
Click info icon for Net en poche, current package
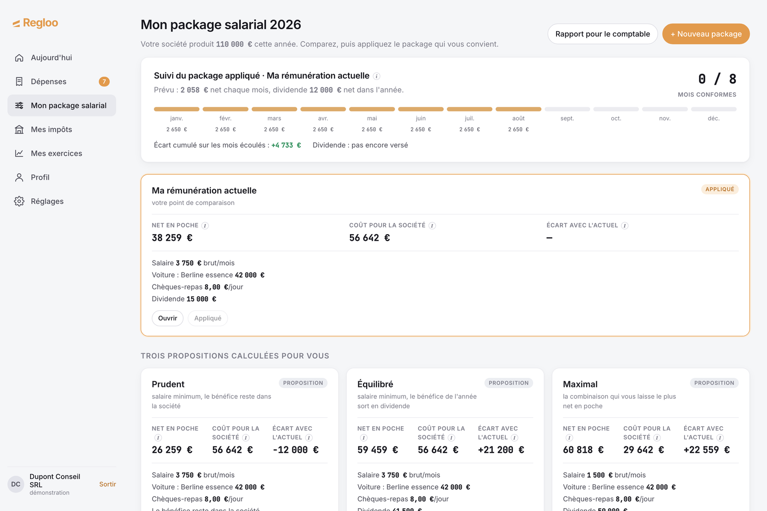tap(205, 226)
